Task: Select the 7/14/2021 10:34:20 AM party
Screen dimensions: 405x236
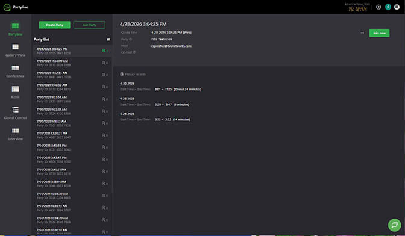Action: coord(72,220)
